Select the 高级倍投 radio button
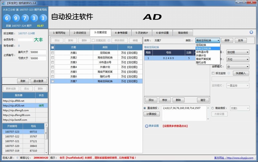Viewport: 258px width, 162px height. coord(213,108)
